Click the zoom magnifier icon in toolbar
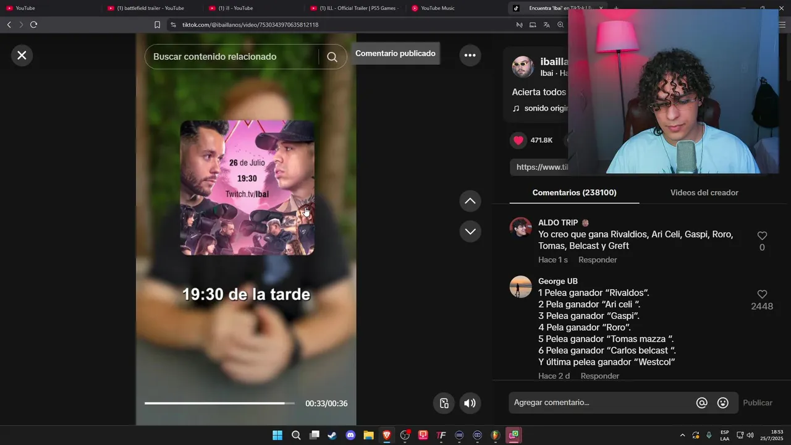The image size is (791, 445). click(560, 25)
